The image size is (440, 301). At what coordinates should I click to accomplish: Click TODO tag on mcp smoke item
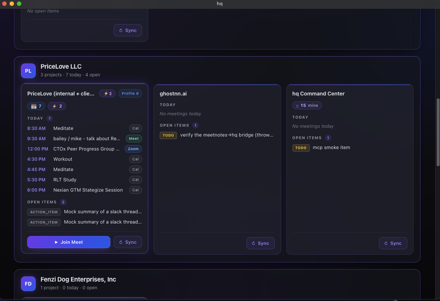coord(301,148)
